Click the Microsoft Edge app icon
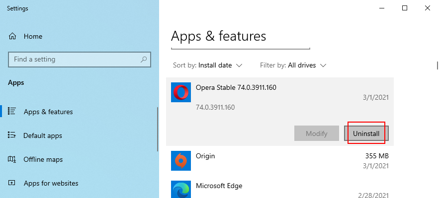 click(x=181, y=190)
